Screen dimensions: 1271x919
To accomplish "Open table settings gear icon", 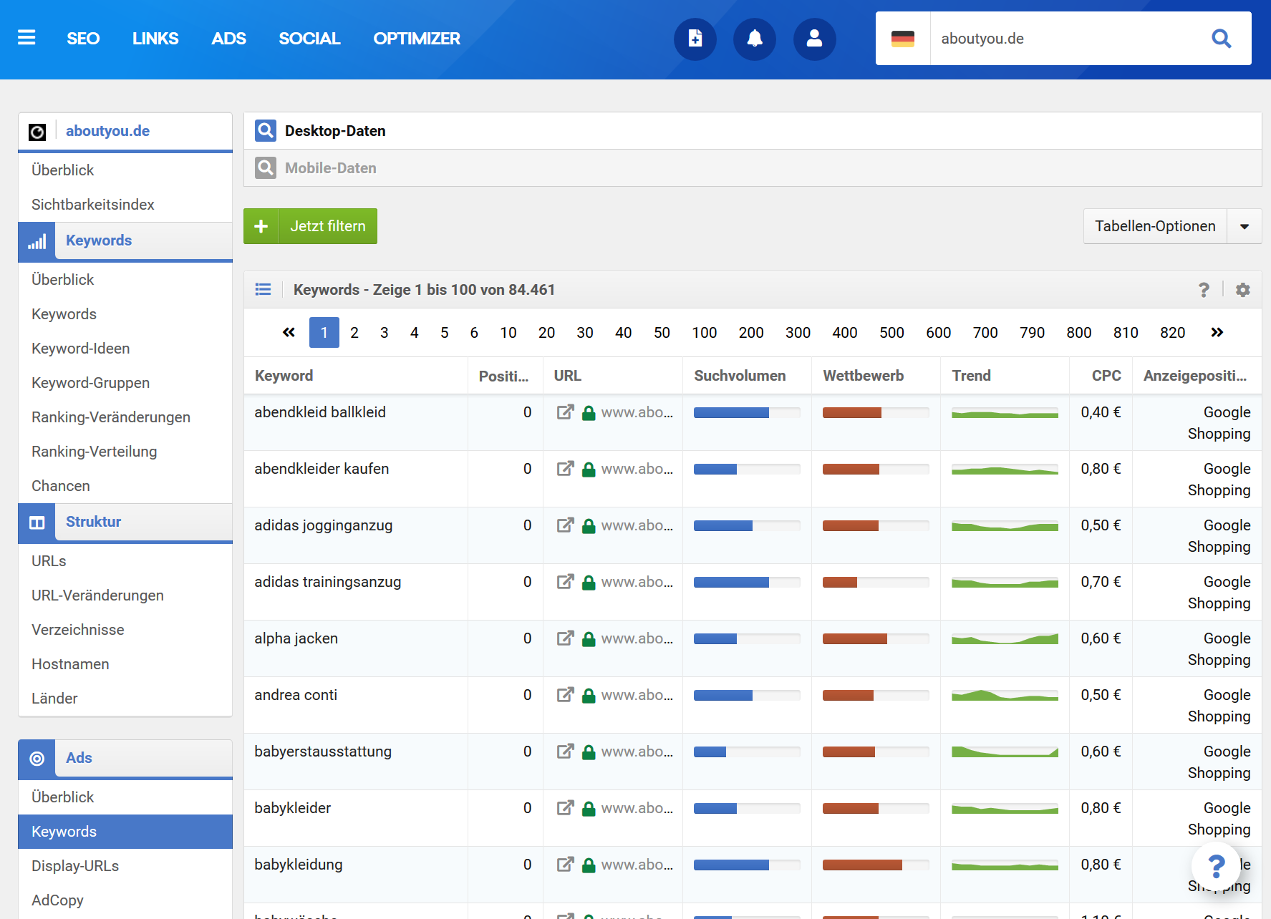I will point(1243,290).
